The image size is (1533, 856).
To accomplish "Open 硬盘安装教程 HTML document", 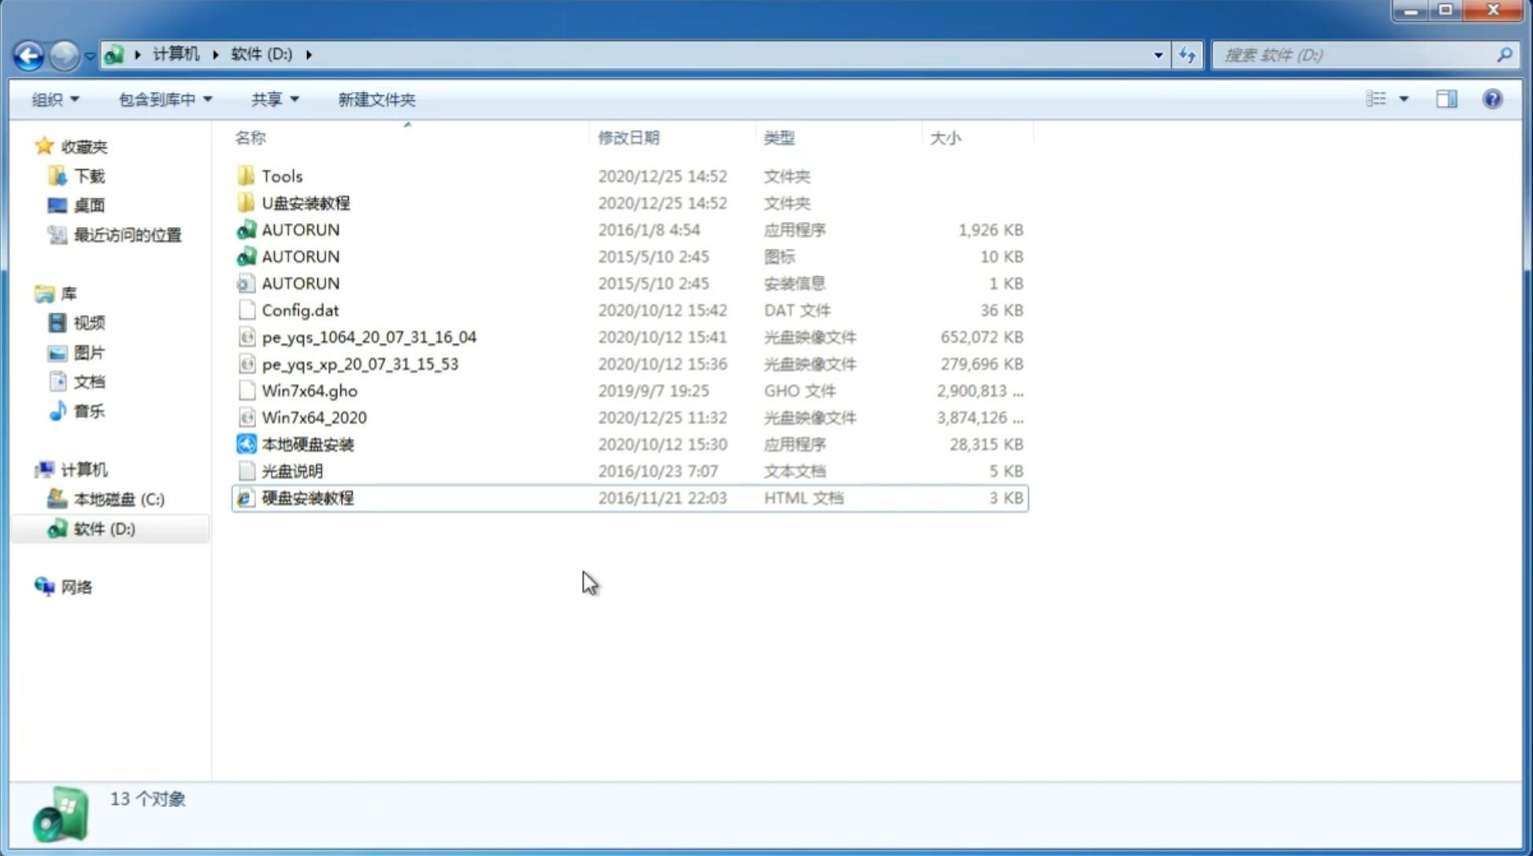I will click(306, 497).
